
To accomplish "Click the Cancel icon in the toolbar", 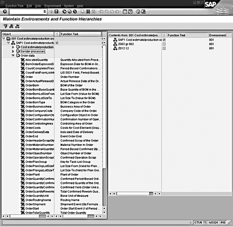I will click(75, 12).
